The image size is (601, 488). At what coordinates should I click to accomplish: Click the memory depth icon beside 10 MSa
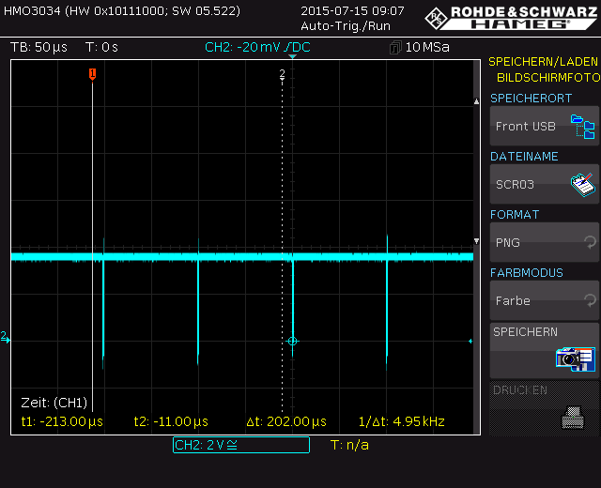395,48
